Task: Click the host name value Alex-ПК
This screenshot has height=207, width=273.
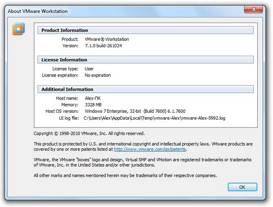Action: [93, 98]
